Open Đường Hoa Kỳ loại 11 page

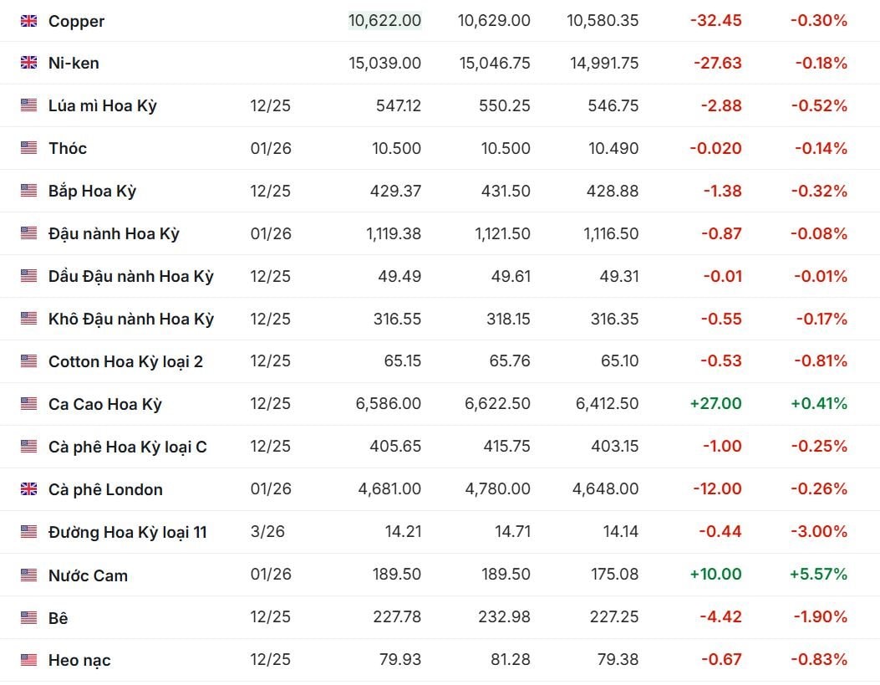127,532
